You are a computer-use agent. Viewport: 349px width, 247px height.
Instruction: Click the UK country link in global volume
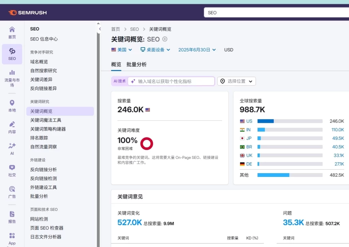coord(249,155)
